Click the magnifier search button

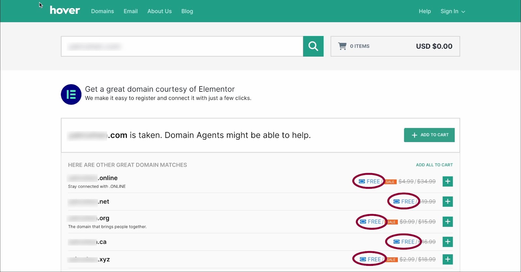point(313,46)
